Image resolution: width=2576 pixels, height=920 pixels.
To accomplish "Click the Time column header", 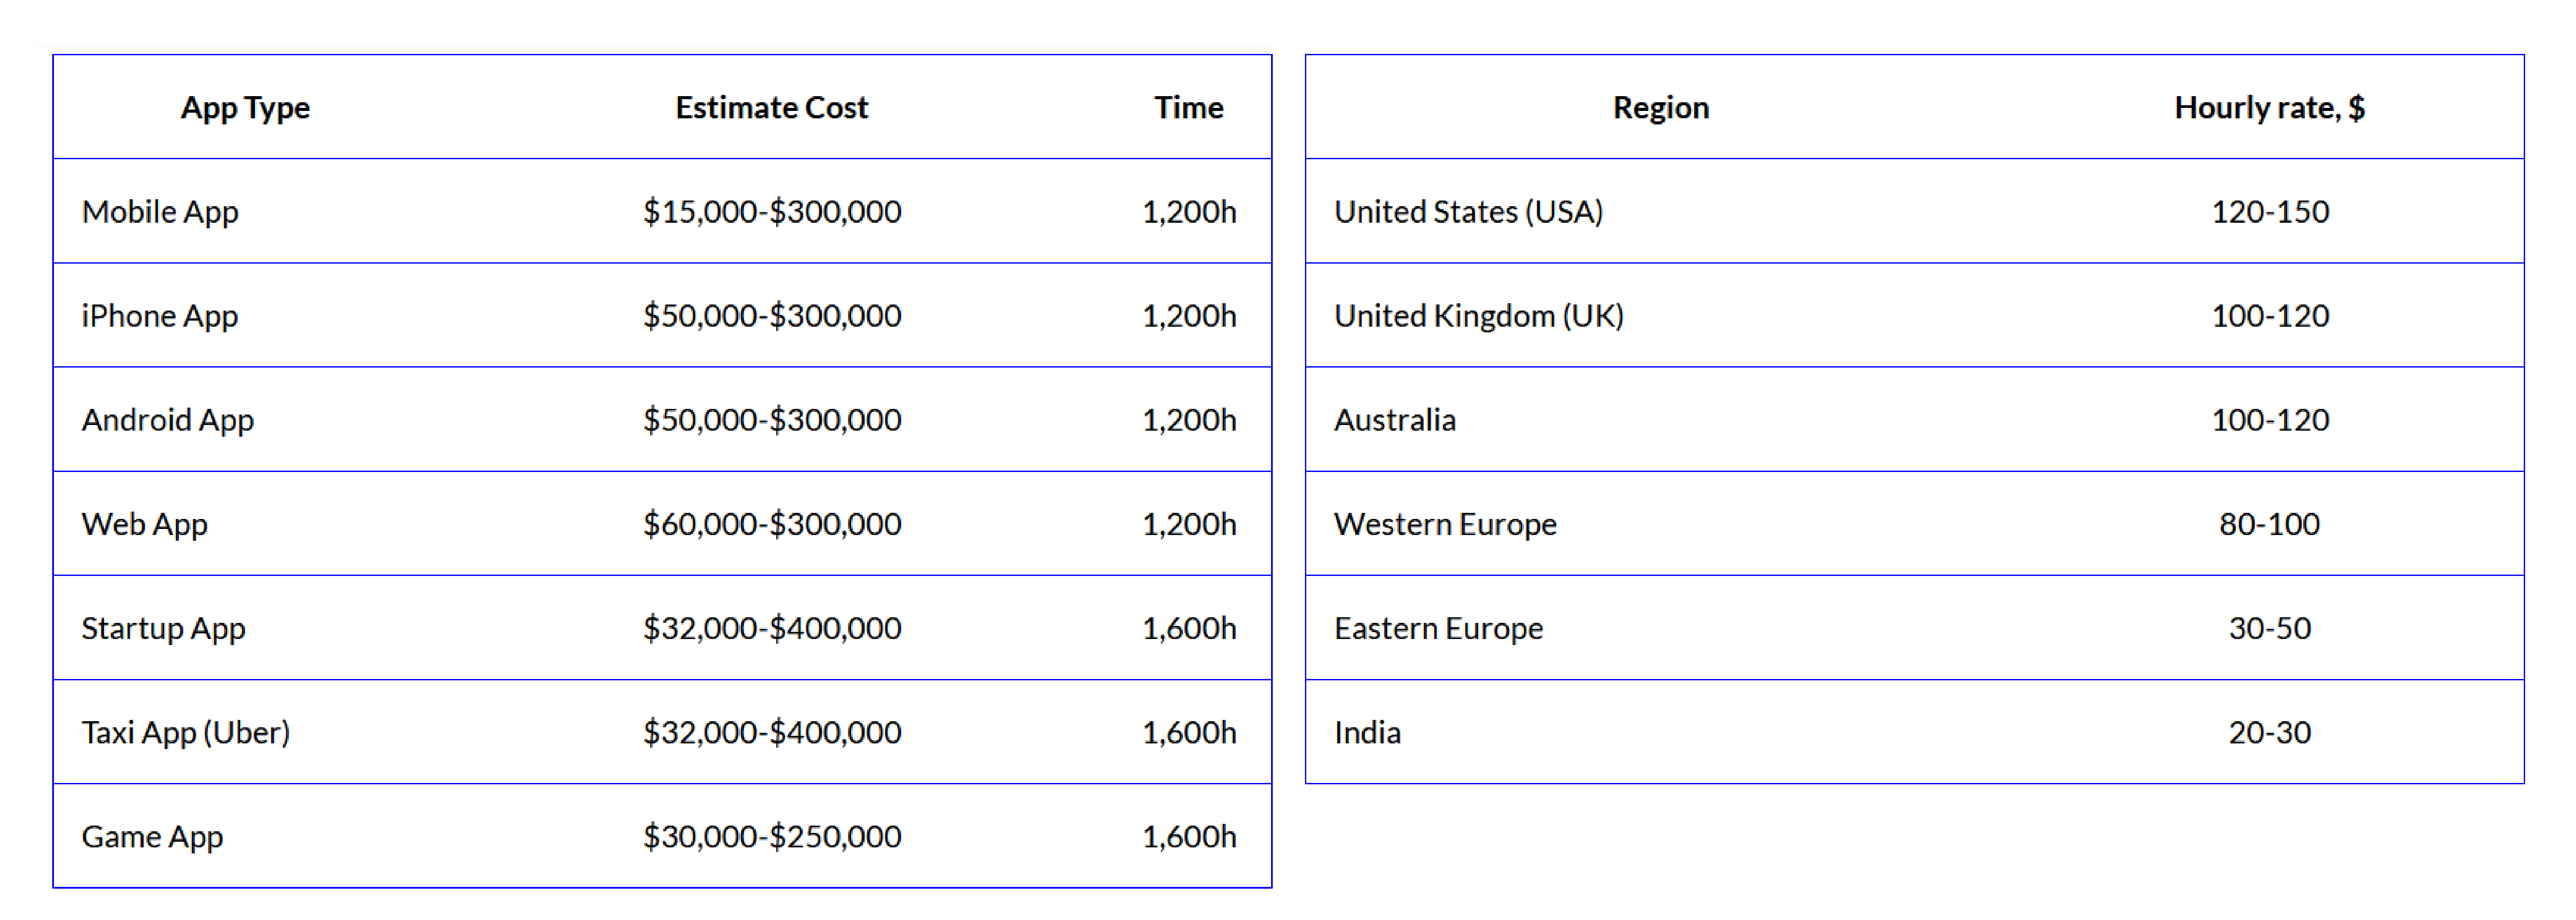I will (1188, 108).
